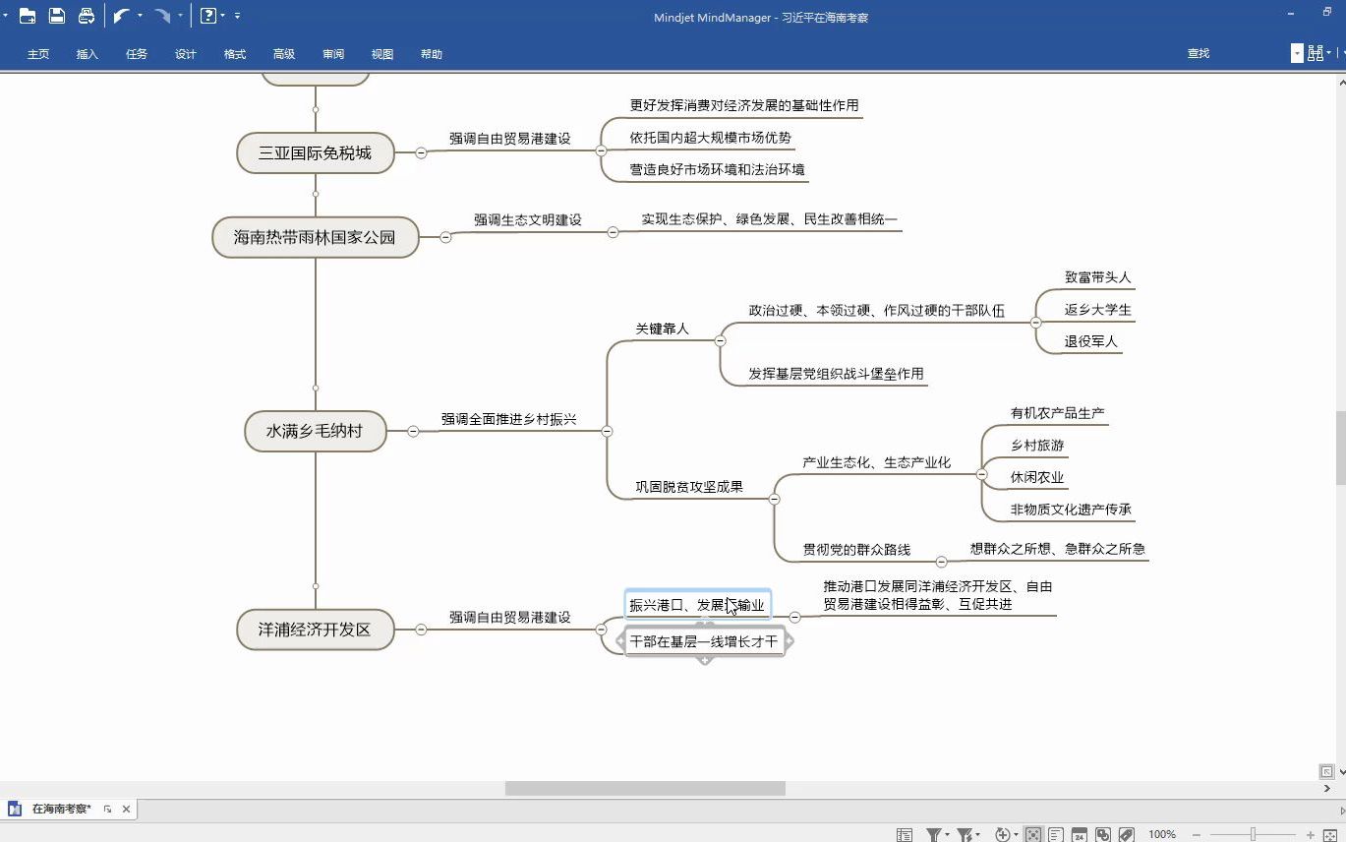Screen dimensions: 1346x842
Task: Open the 插入 ribbon tab
Action: (88, 54)
